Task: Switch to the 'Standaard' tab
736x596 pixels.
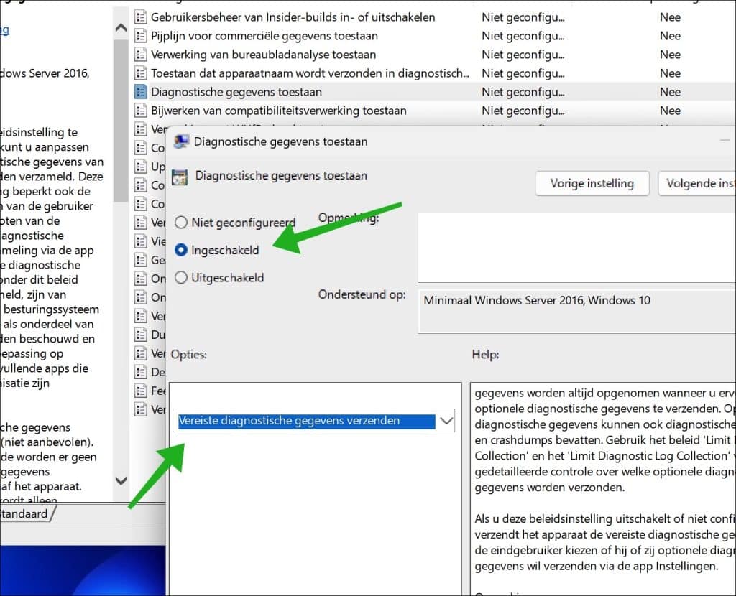Action: click(24, 513)
